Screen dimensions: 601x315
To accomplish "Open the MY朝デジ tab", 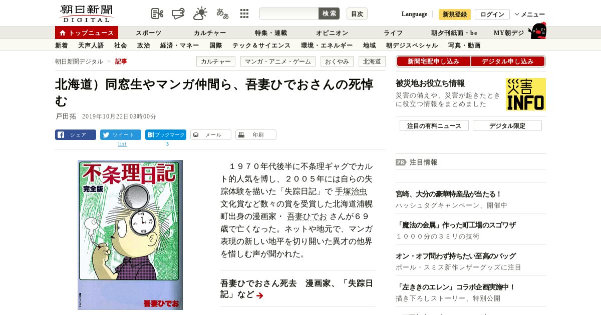I will [x=509, y=33].
